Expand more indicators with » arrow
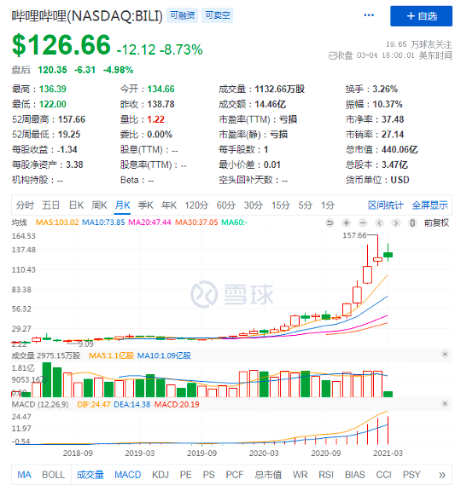The image size is (455, 485). point(442,475)
